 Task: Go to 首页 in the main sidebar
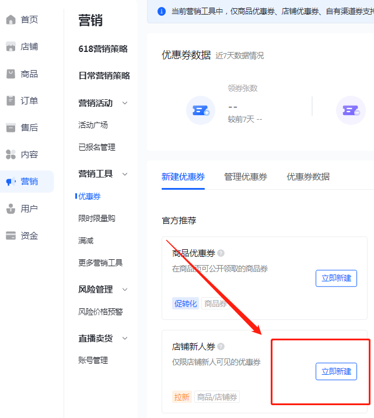click(29, 20)
